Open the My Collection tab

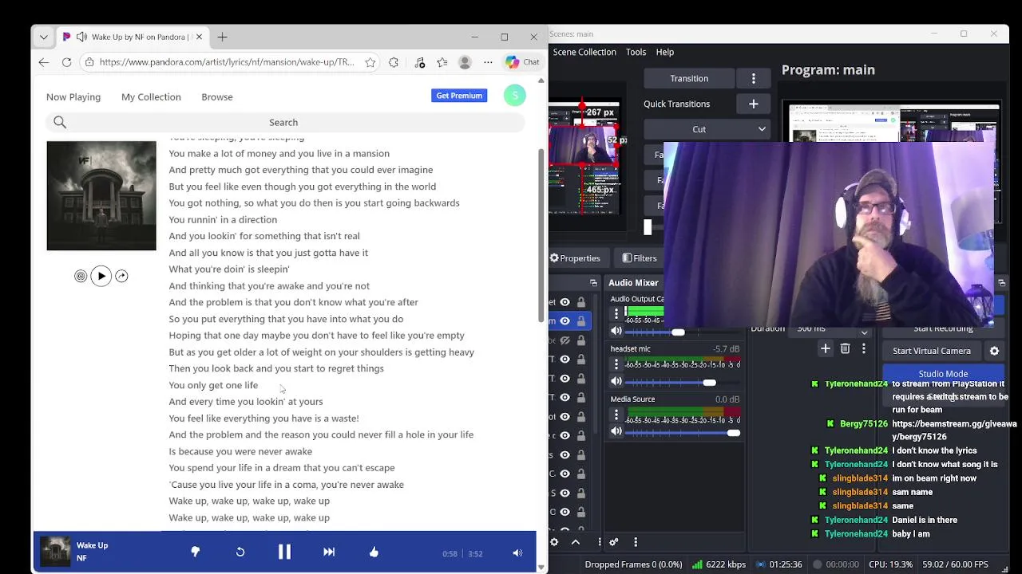click(151, 96)
